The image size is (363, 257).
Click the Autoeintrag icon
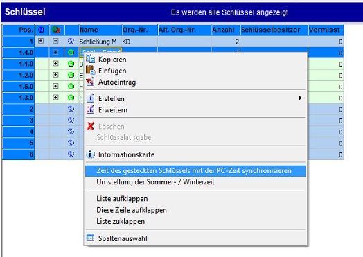pyautogui.click(x=90, y=82)
